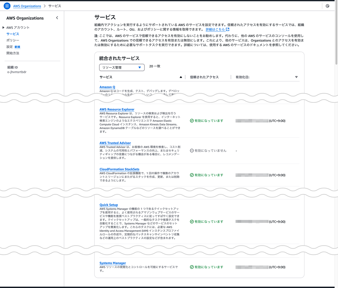The height and width of the screenshot is (288, 338).
Task: Collapse the AWS Organizations side panel
Action: click(57, 18)
